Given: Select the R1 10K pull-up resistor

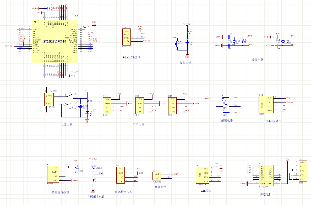Looking at the screenshot, I should (76, 168).
